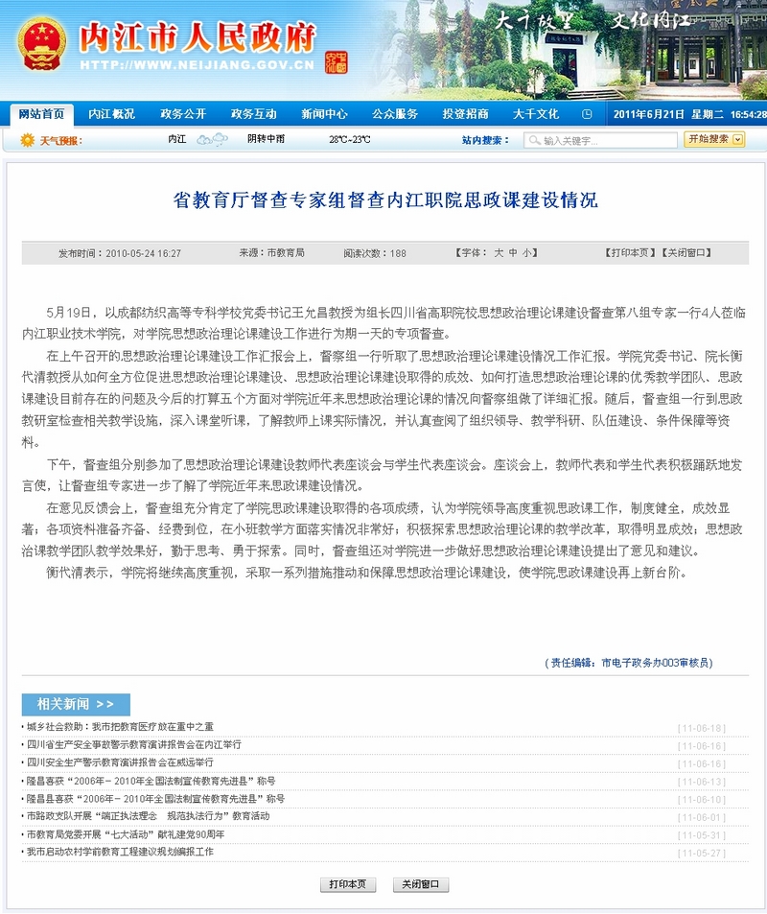Set font size to 大
This screenshot has width=767, height=914.
499,253
